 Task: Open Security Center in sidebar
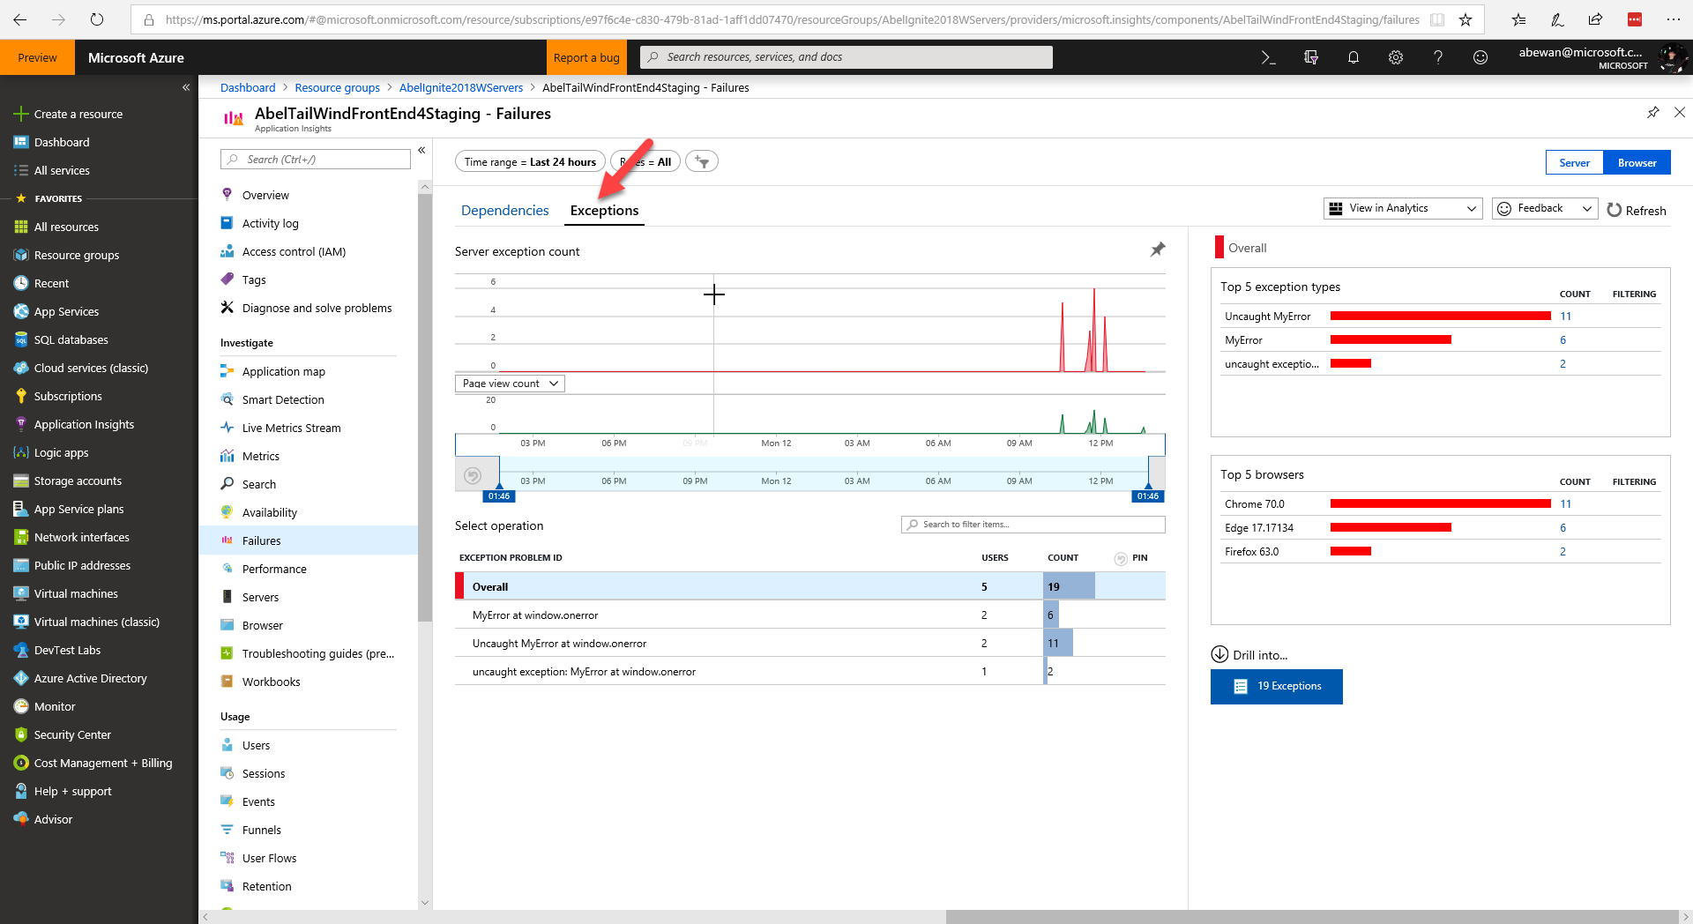72,734
